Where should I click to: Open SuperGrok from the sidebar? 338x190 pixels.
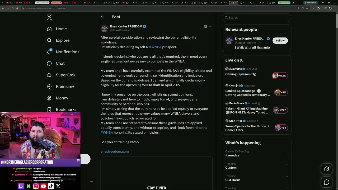(61, 75)
